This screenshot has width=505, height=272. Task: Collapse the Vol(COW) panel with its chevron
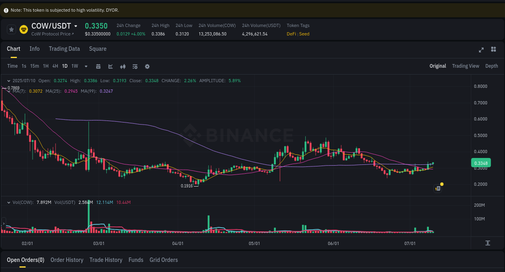9,202
